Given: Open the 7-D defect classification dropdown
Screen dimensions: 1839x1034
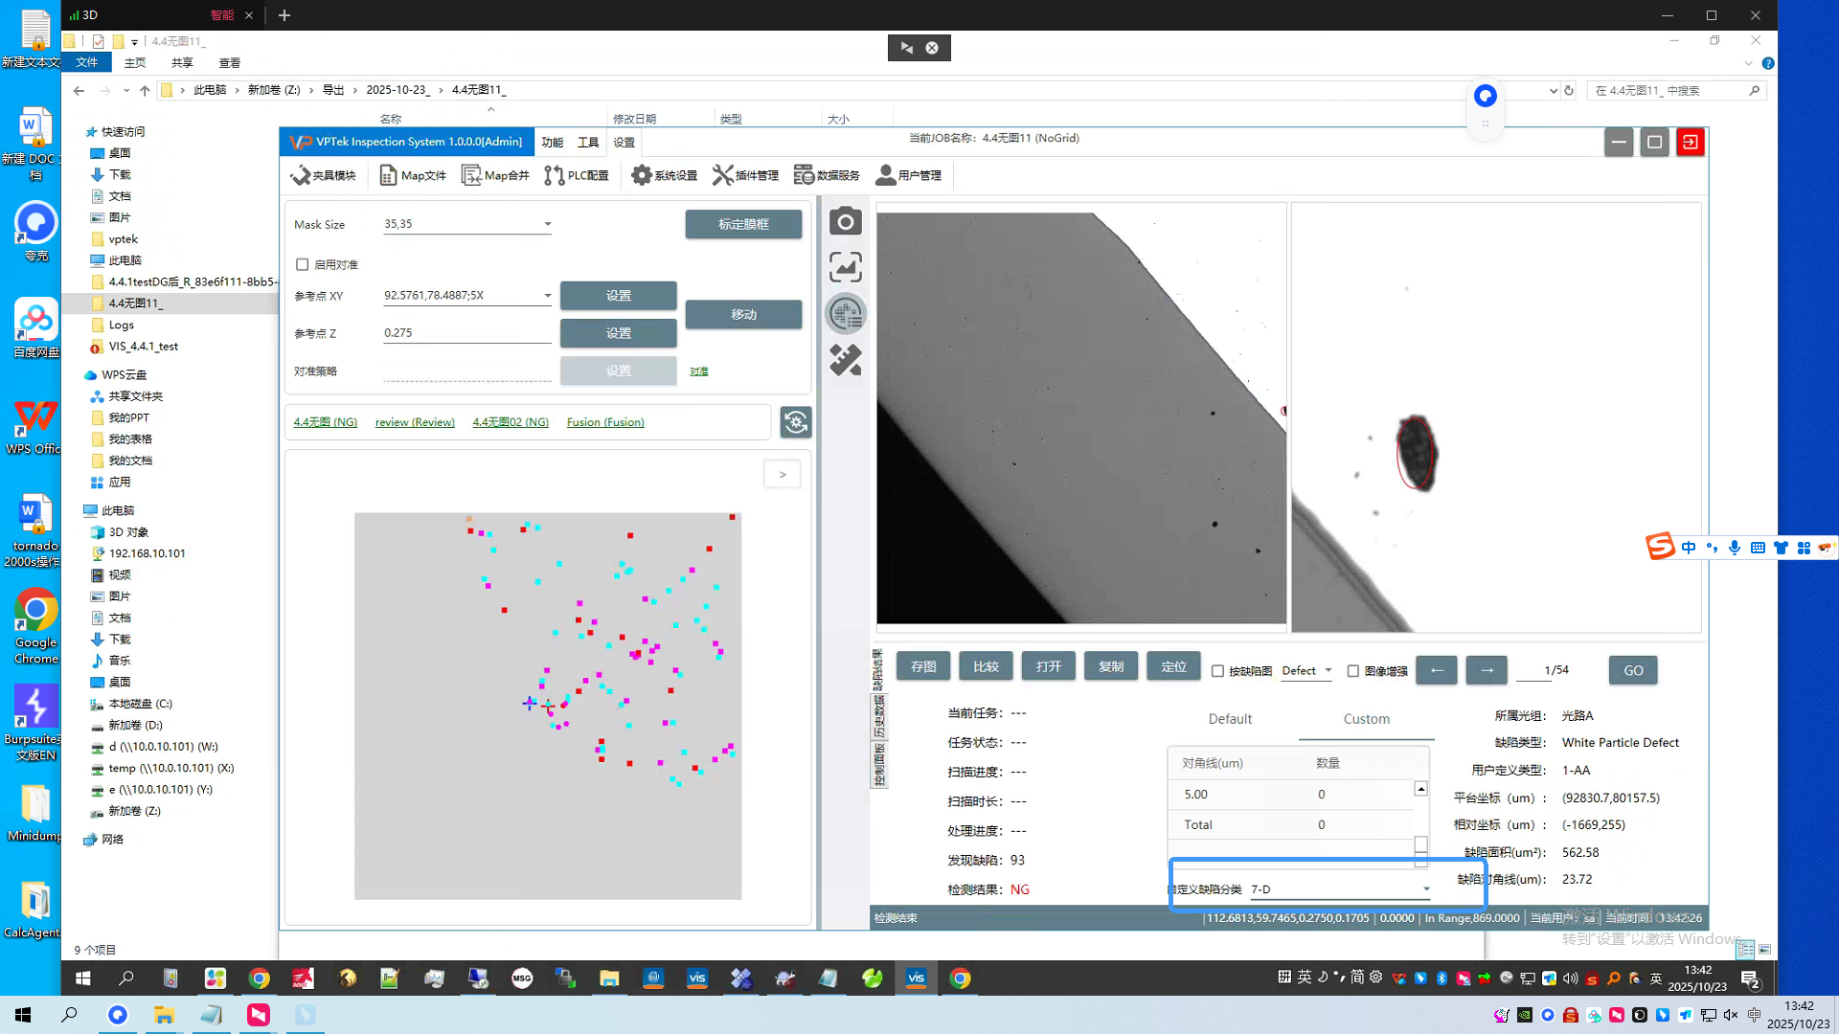Looking at the screenshot, I should coord(1425,889).
